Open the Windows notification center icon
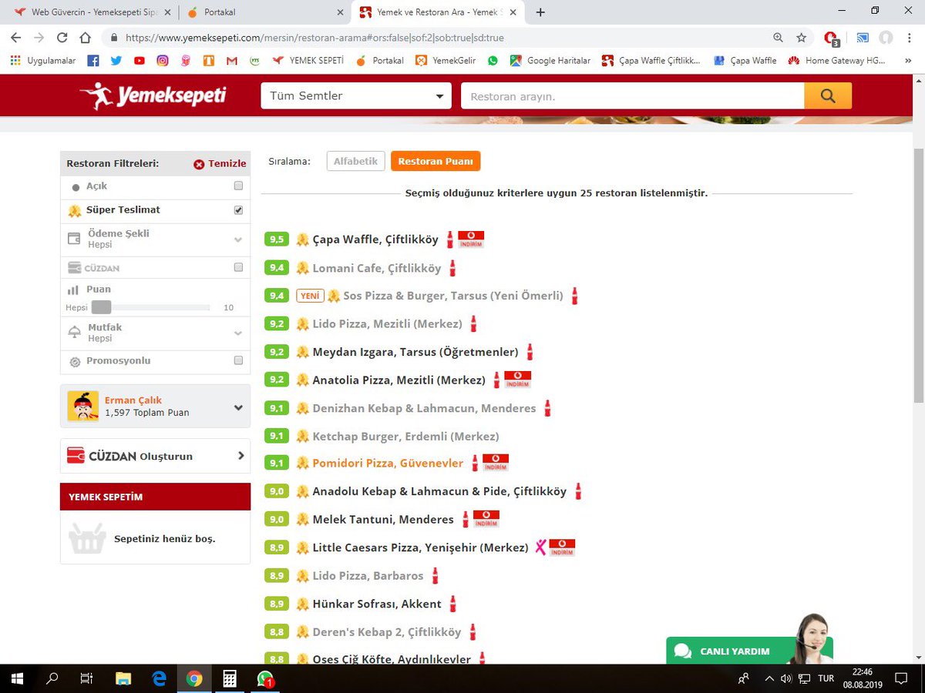The height and width of the screenshot is (693, 925). point(900,678)
